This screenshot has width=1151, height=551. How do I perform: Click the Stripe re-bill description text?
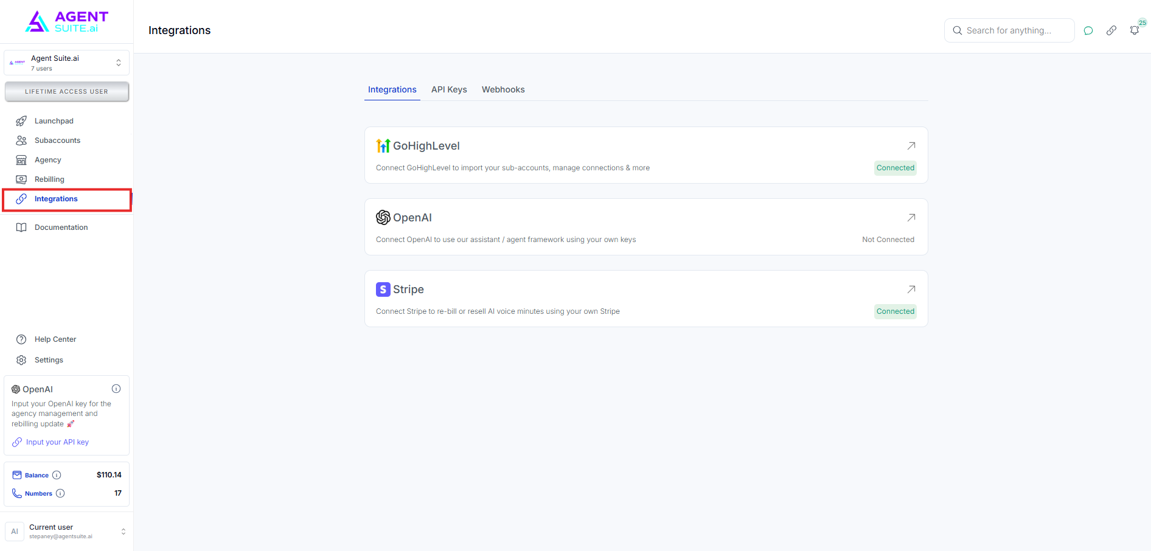tap(498, 311)
